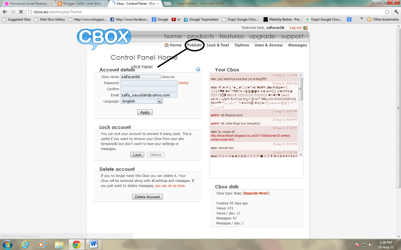The height and width of the screenshot is (250, 401).
Task: Click inside the Cbox name input field
Action: coord(140,76)
